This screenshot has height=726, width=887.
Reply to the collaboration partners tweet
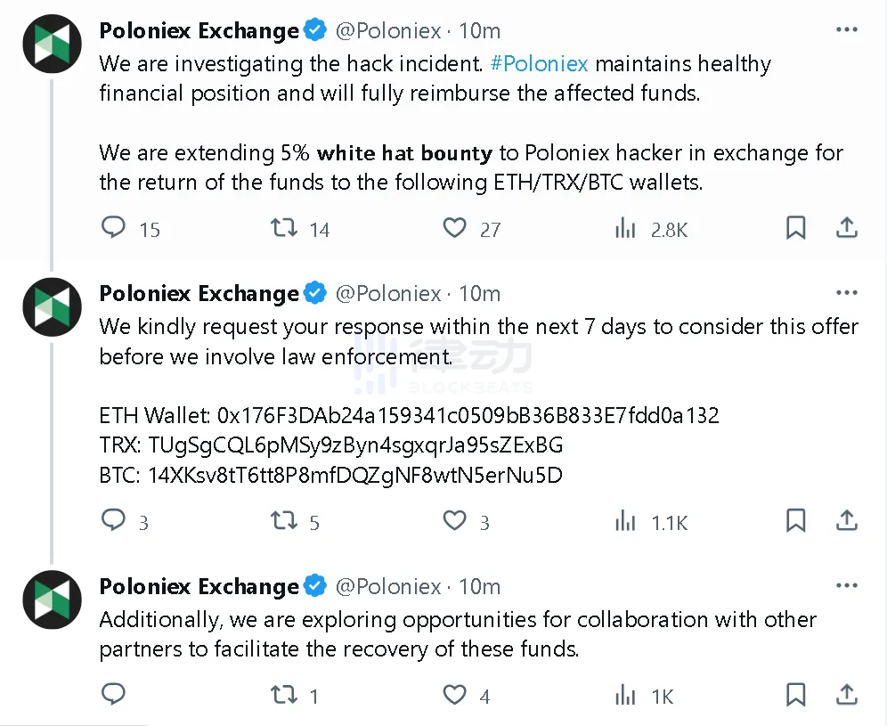[x=114, y=694]
